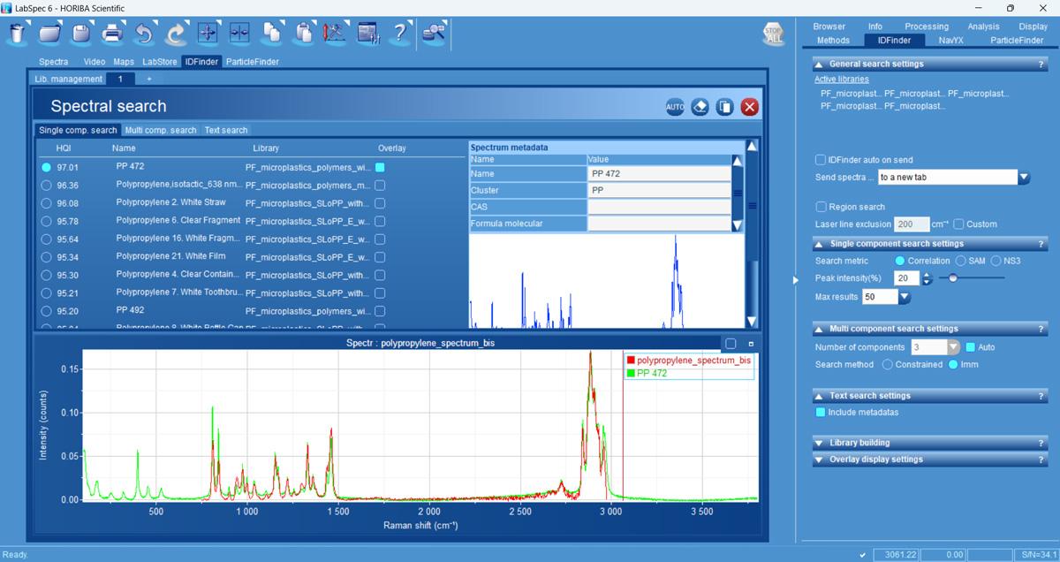Click the question mark help icon
The height and width of the screenshot is (562, 1060).
click(399, 34)
